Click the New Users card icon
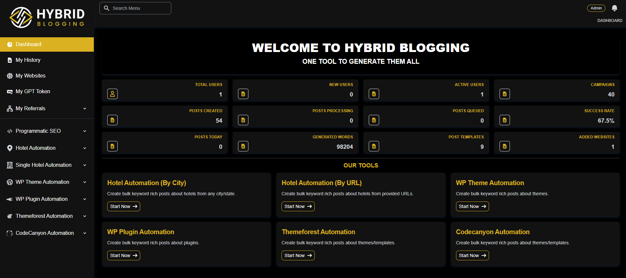 [x=243, y=94]
